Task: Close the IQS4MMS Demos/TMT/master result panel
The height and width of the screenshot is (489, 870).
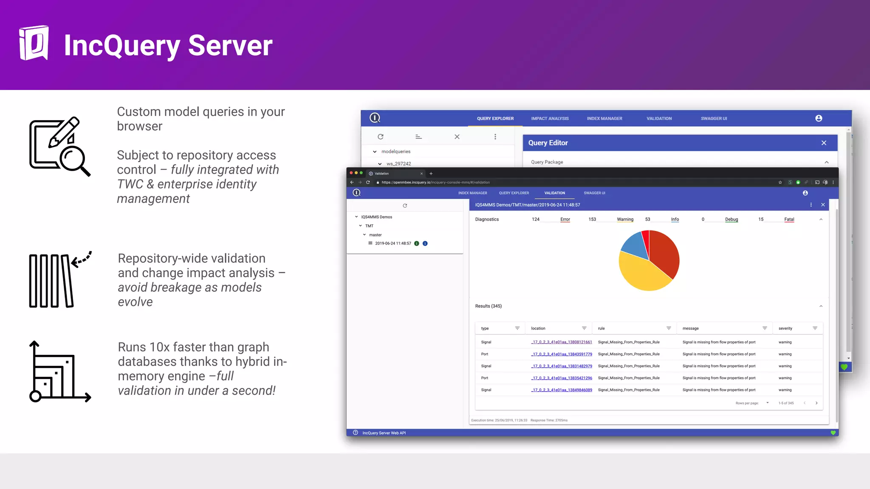Action: click(x=823, y=205)
